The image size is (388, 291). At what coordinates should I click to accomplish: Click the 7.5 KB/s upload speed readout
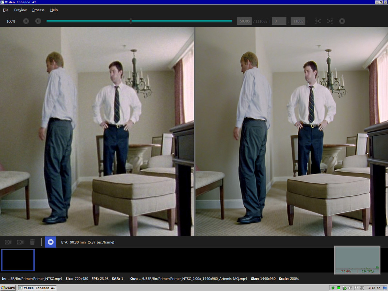[346, 271]
